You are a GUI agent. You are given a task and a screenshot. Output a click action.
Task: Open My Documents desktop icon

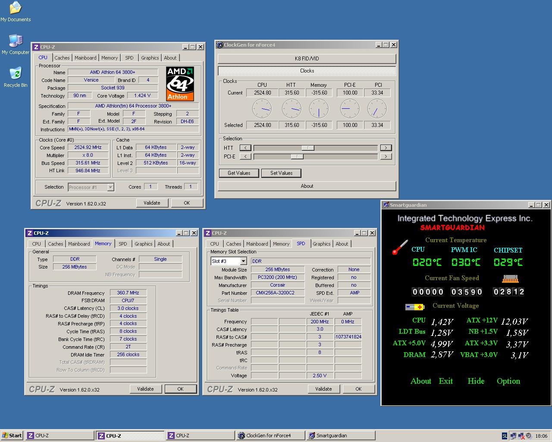coord(16,12)
